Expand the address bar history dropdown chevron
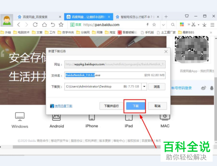Image resolution: width=217 pixels, height=166 pixels. tap(164, 25)
